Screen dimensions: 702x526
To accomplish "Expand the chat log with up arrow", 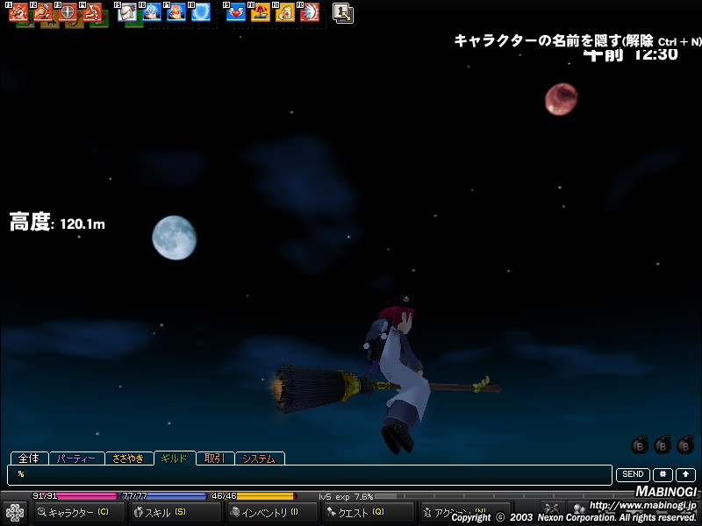I will pos(685,474).
